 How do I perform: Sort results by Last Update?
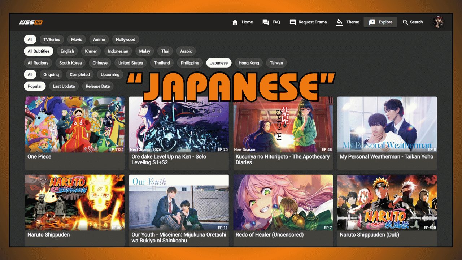[x=64, y=86]
